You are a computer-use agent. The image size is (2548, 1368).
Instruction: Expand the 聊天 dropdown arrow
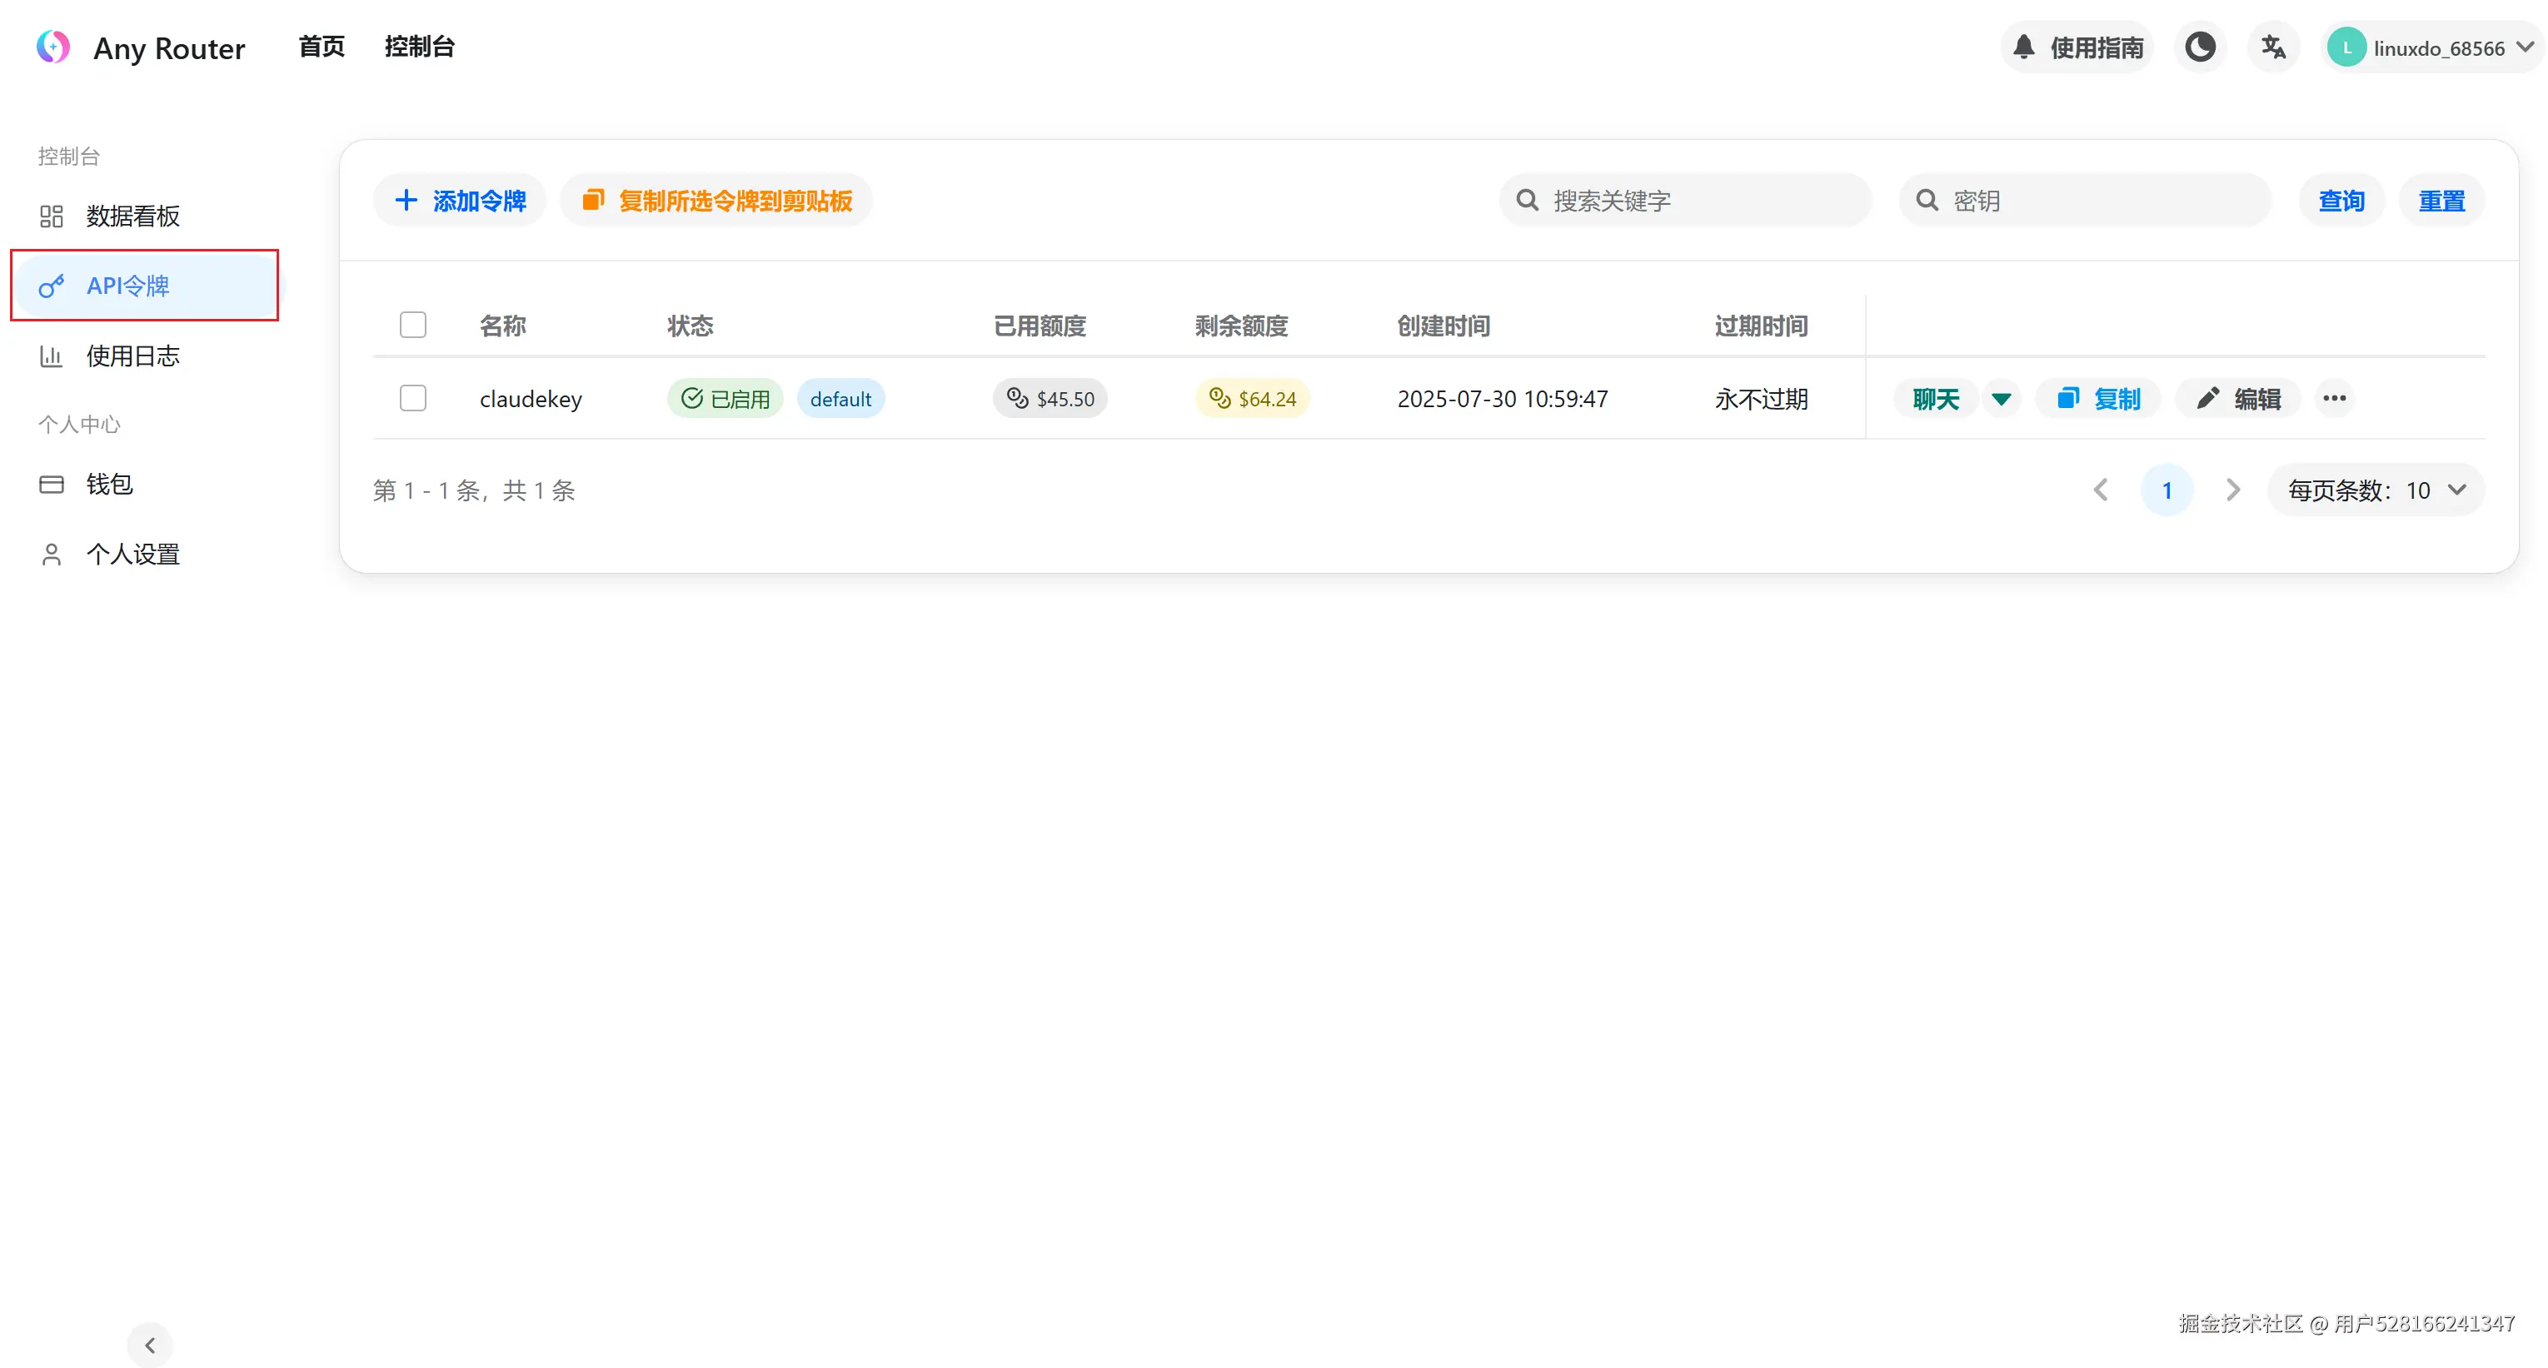coord(2001,398)
